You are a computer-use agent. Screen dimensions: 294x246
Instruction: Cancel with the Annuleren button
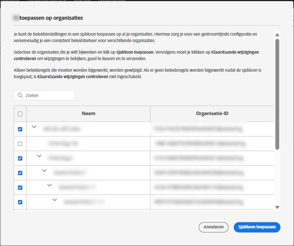point(213,227)
